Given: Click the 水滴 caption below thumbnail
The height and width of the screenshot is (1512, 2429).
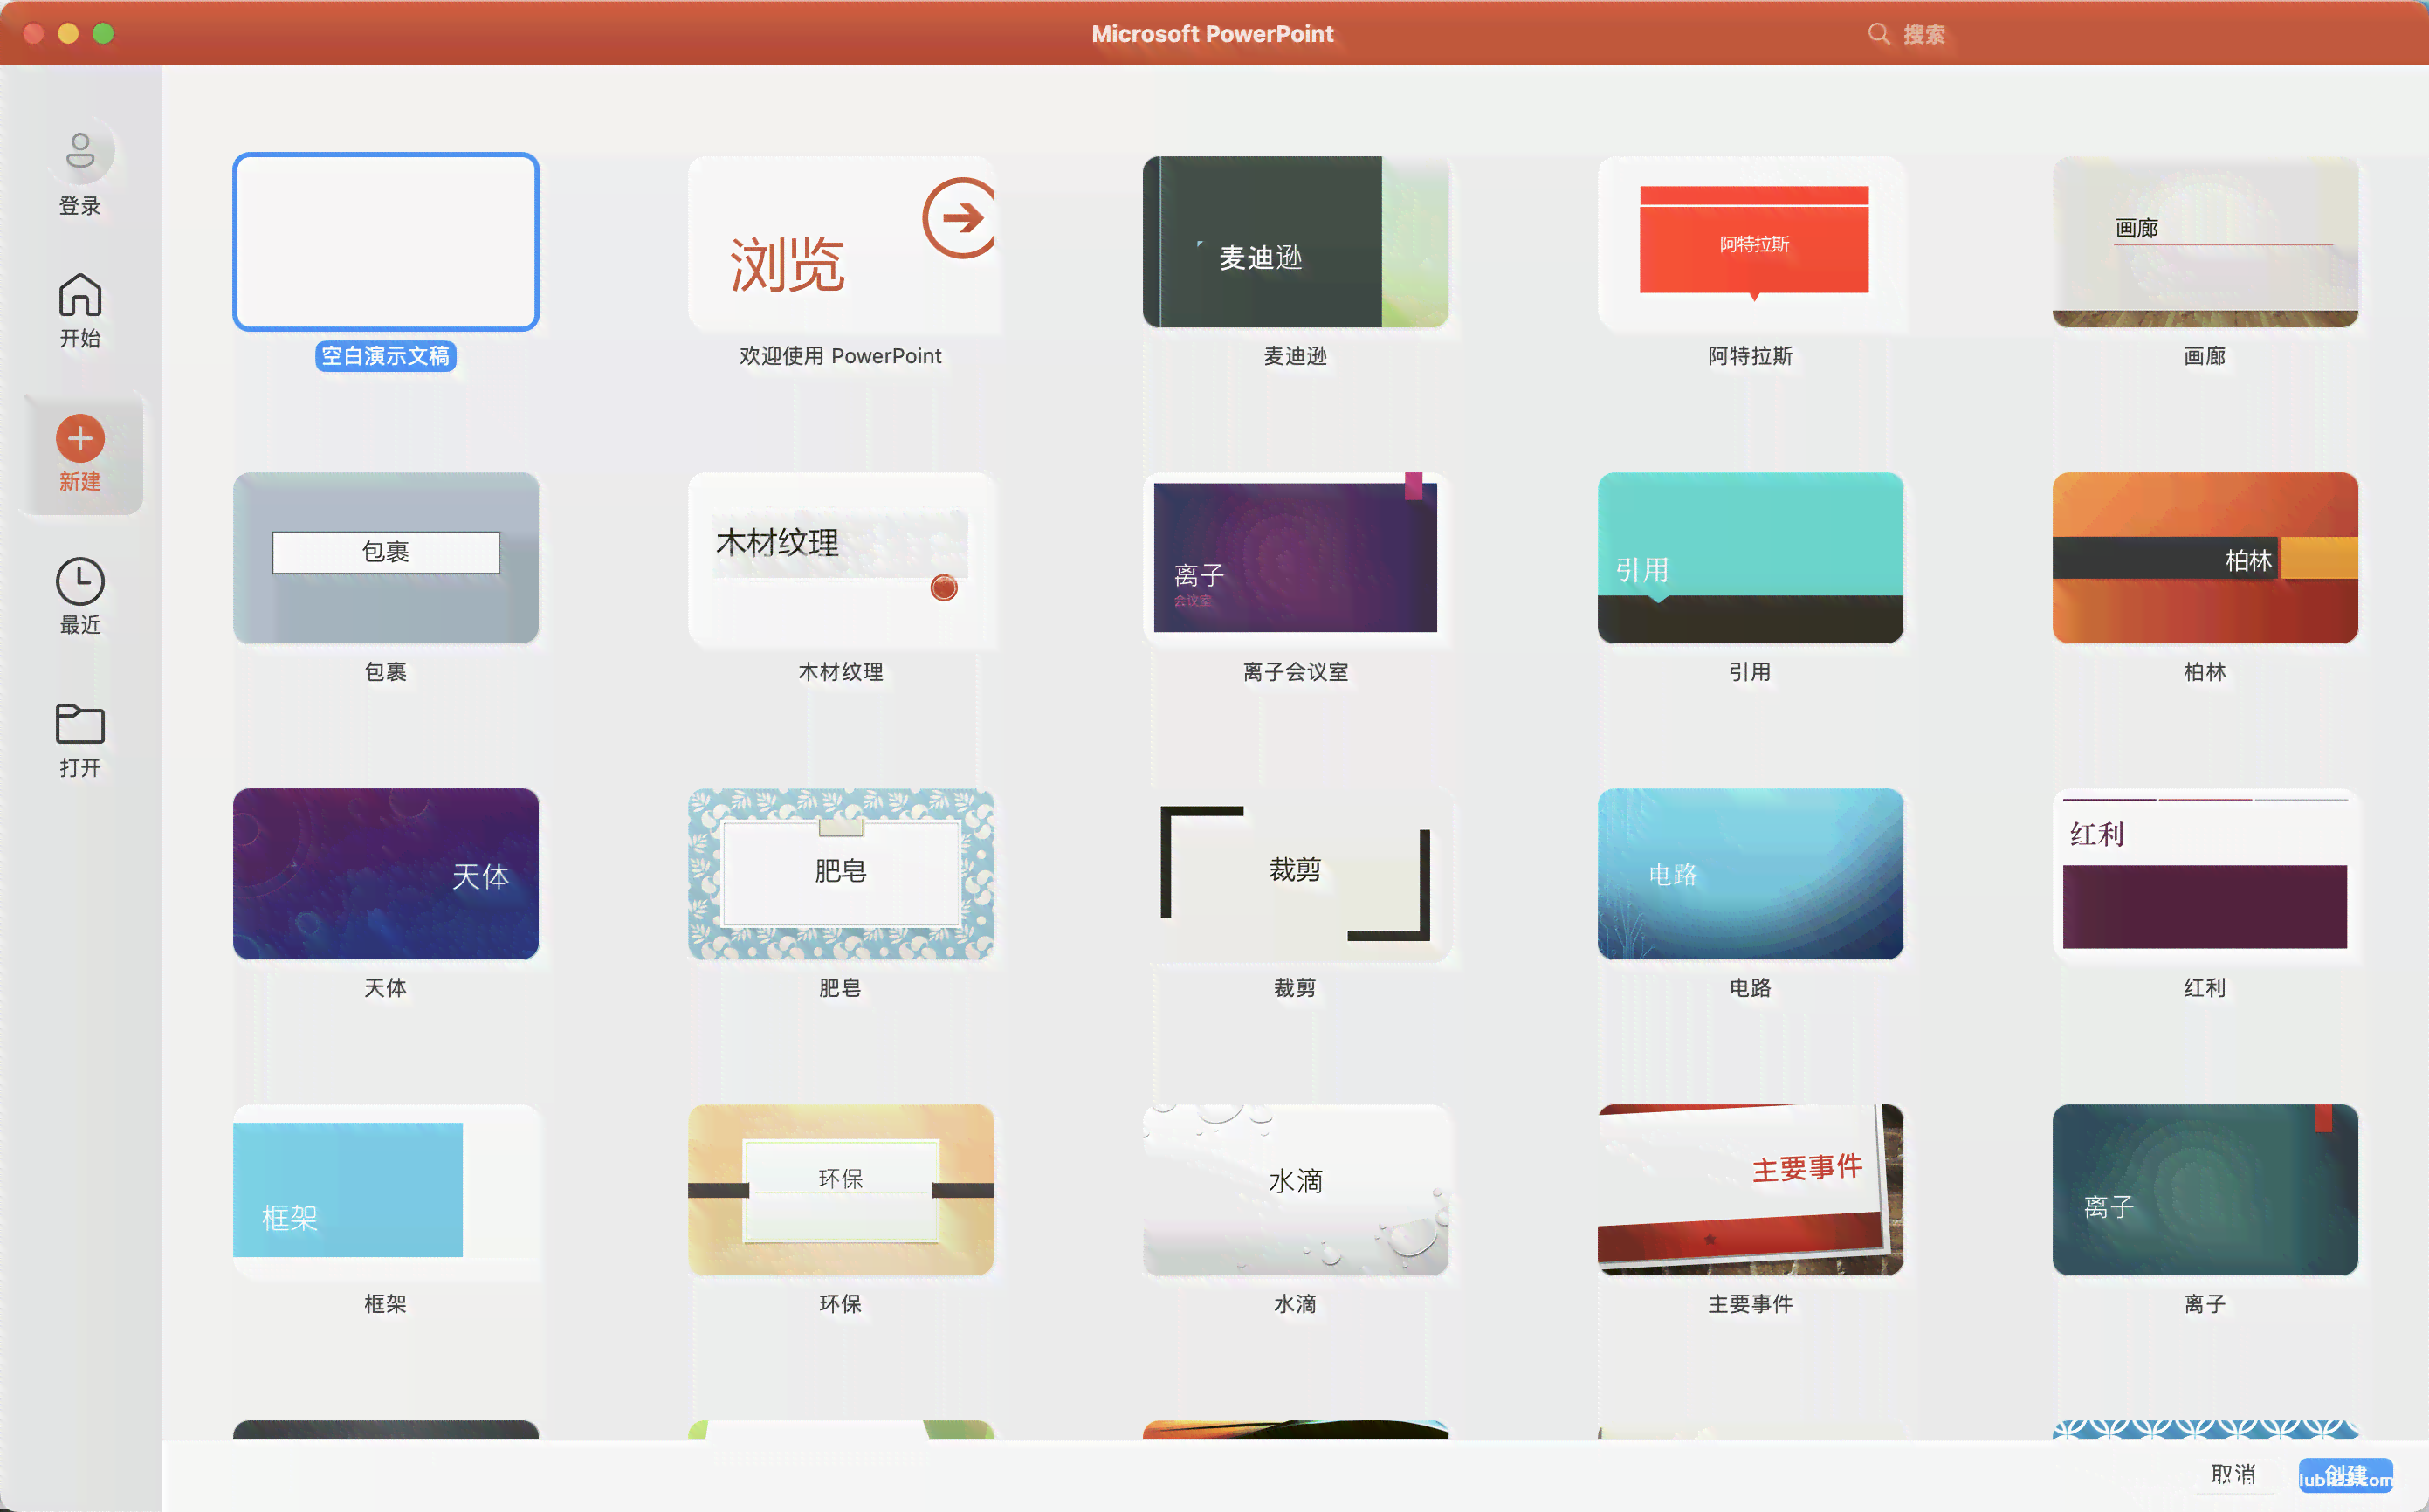Looking at the screenshot, I should (x=1296, y=1304).
